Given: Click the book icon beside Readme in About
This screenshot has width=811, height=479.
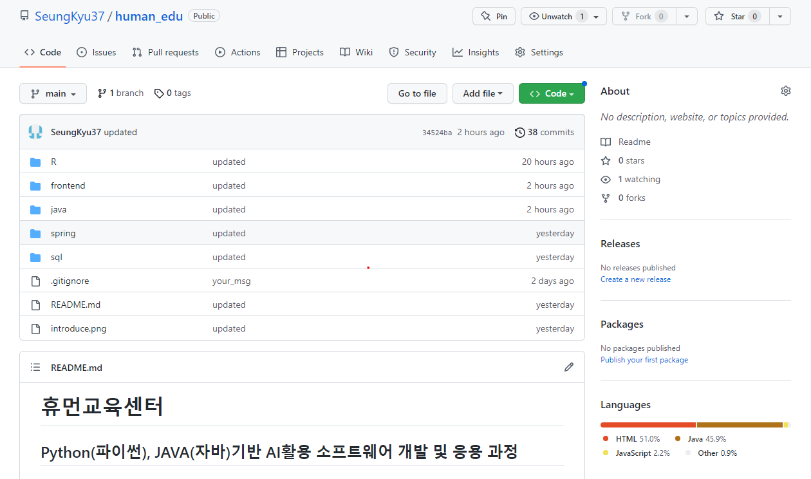Looking at the screenshot, I should click(x=605, y=142).
